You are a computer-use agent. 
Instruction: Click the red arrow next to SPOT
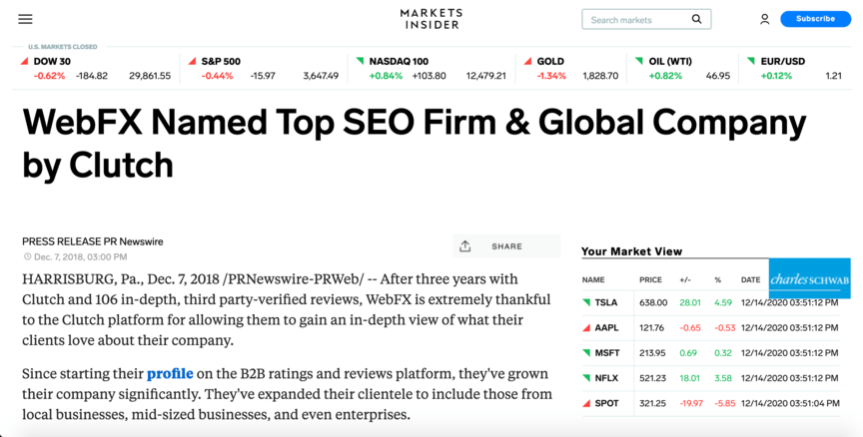click(x=586, y=403)
